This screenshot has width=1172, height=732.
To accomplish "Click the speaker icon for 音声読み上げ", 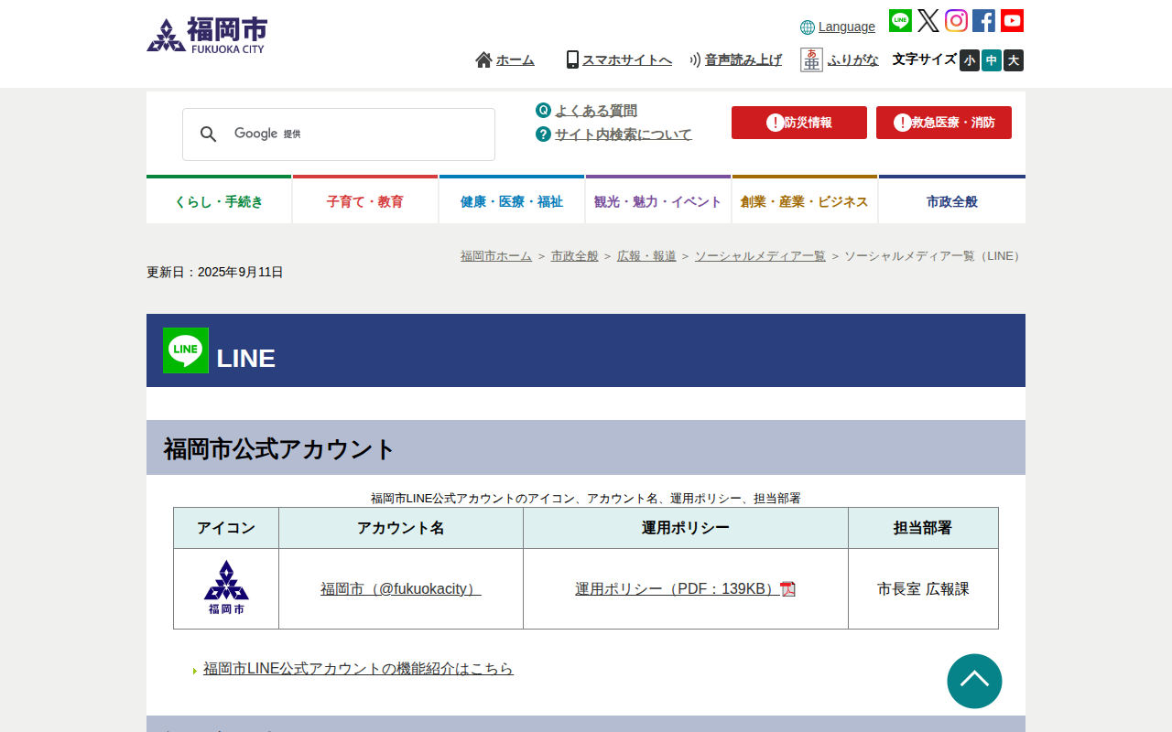I will pyautogui.click(x=695, y=59).
